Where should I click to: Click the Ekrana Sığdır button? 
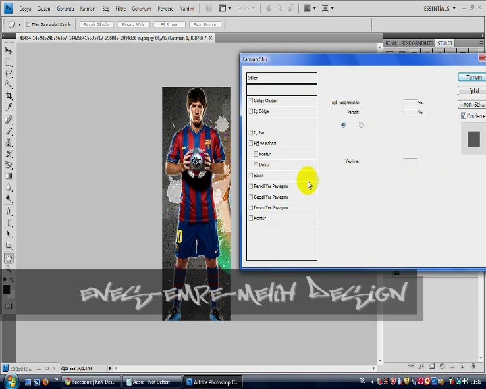click(134, 24)
